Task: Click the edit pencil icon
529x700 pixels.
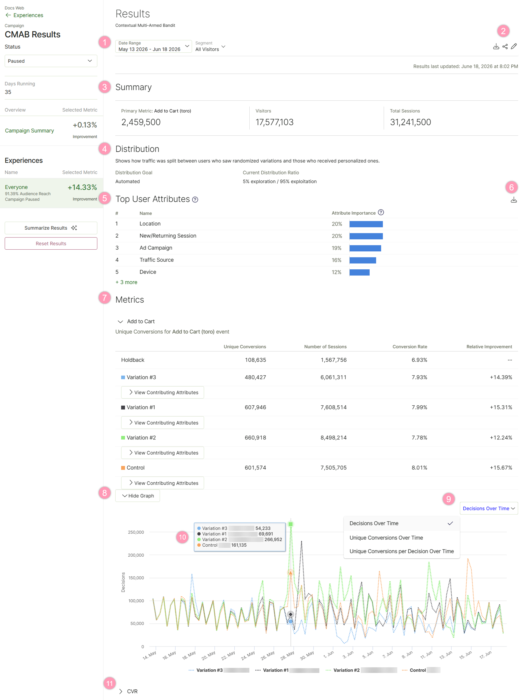Action: [514, 47]
